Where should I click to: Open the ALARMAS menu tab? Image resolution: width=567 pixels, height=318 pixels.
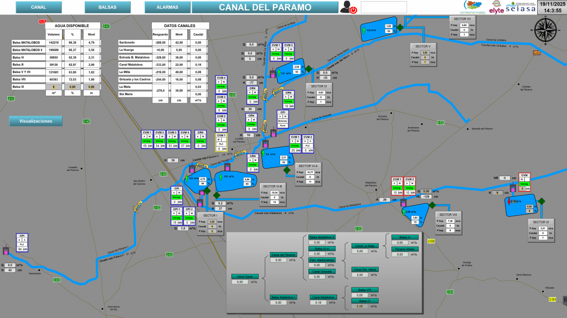tap(167, 7)
